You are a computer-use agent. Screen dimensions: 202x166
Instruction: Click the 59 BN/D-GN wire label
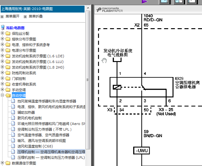coord(153,134)
